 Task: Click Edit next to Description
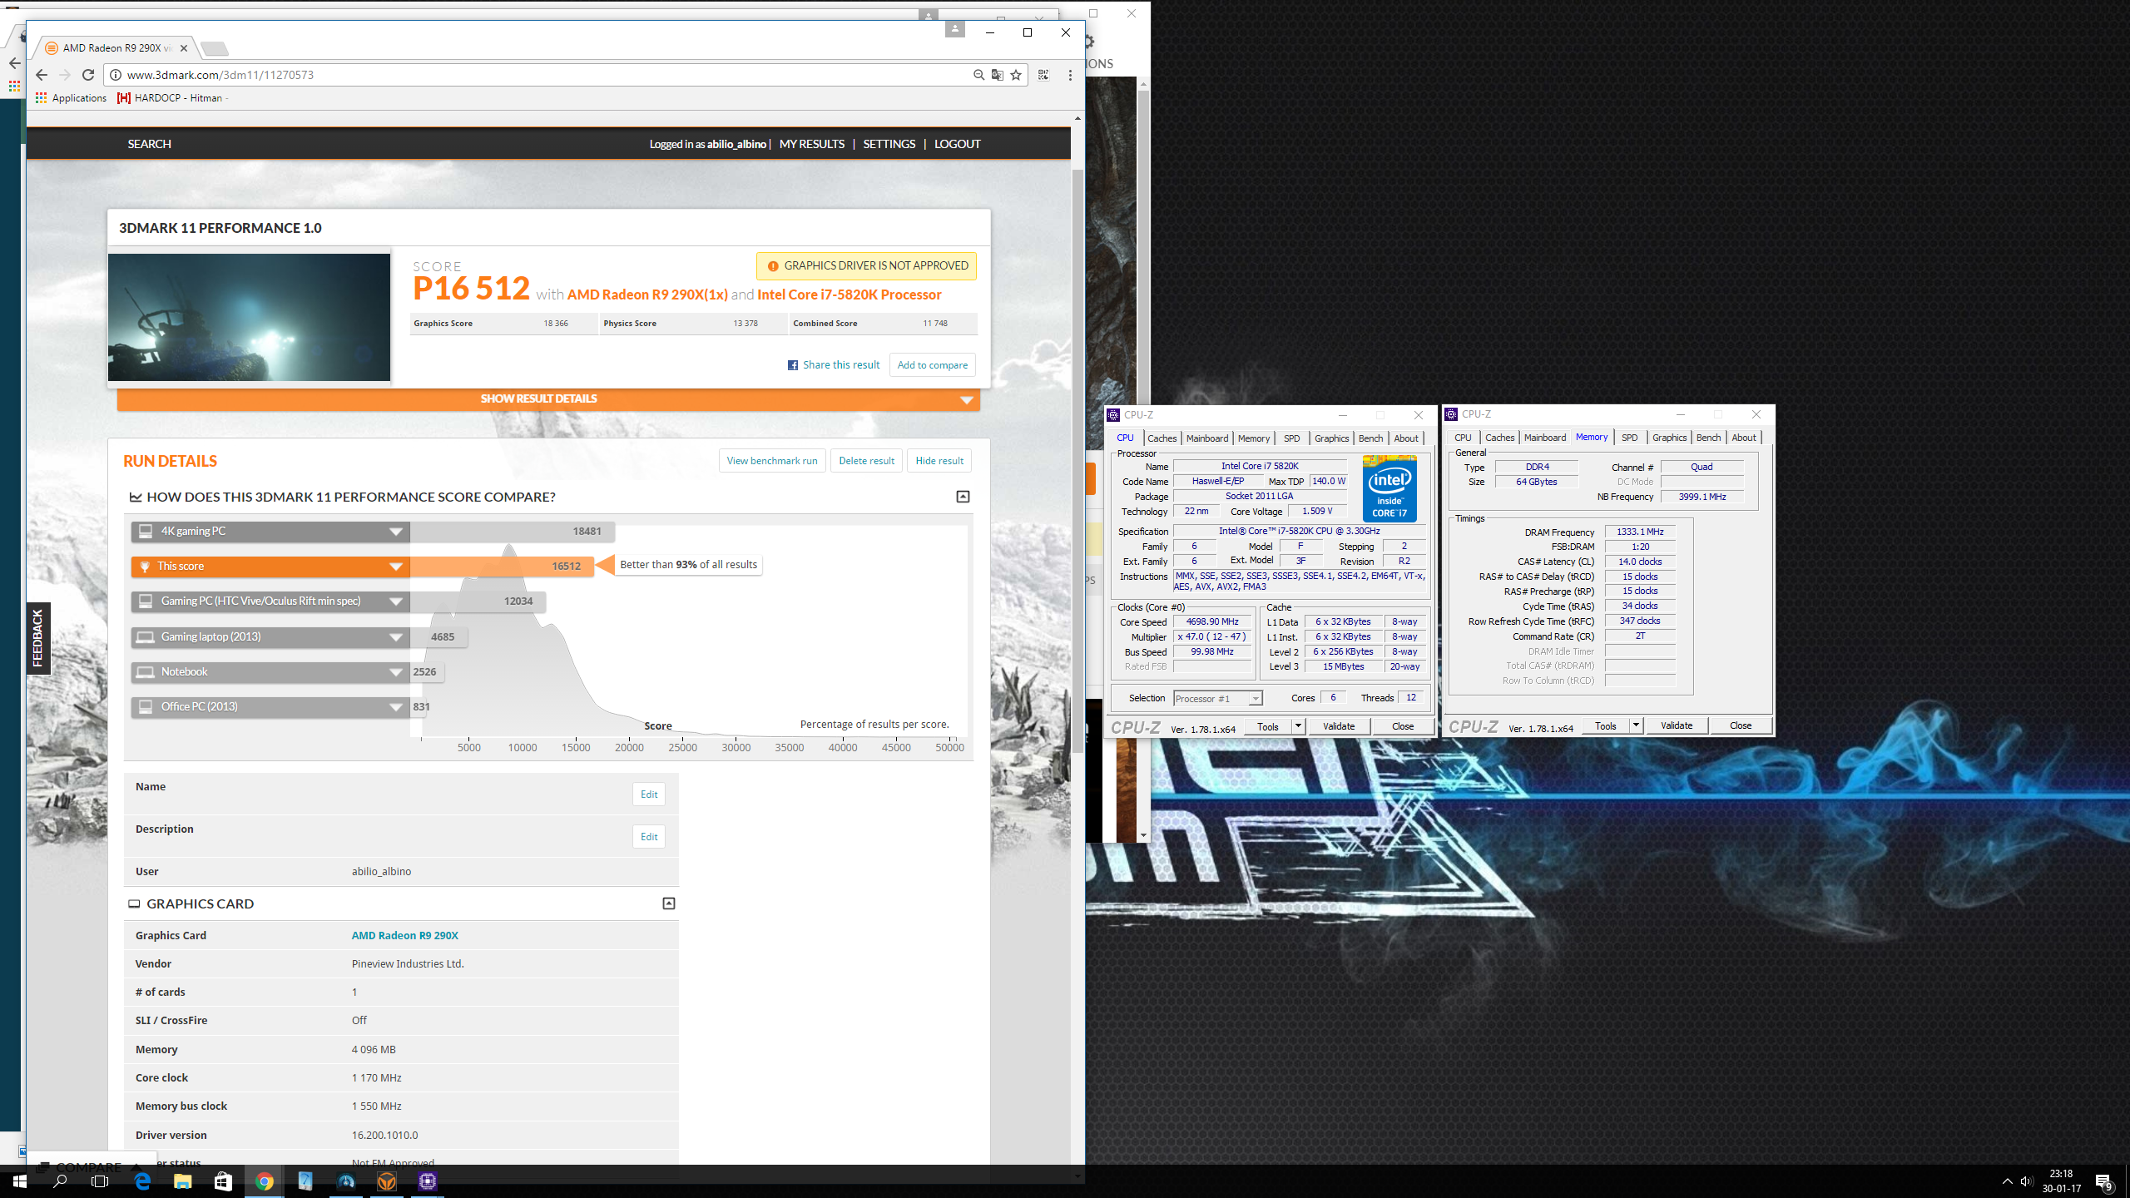coord(649,837)
